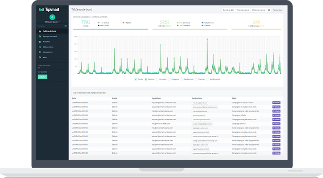The width and height of the screenshot is (323, 178).
Task: Collapse sidebar with the navigation toggle icon
Action: 66,26
